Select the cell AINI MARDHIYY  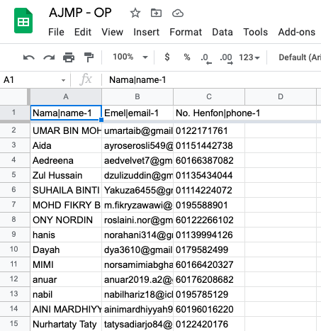66,309
